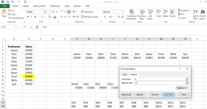Switch to the Find tab in dialog

pyautogui.click(x=125, y=75)
